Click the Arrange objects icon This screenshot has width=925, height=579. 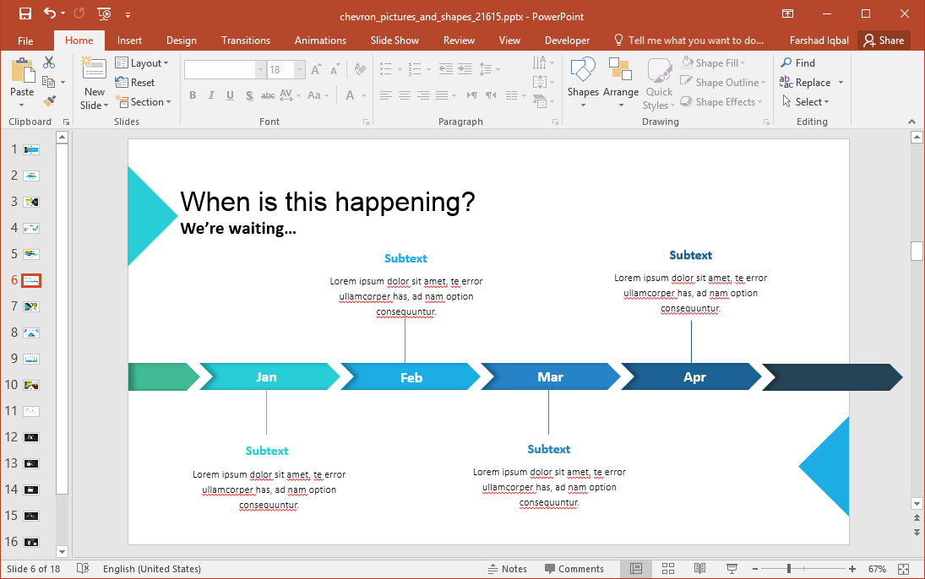click(621, 73)
